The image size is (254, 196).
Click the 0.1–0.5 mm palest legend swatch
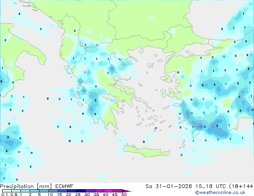click(7, 191)
